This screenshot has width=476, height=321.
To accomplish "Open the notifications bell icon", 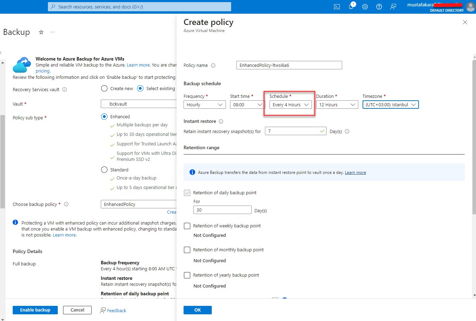I will (x=351, y=7).
